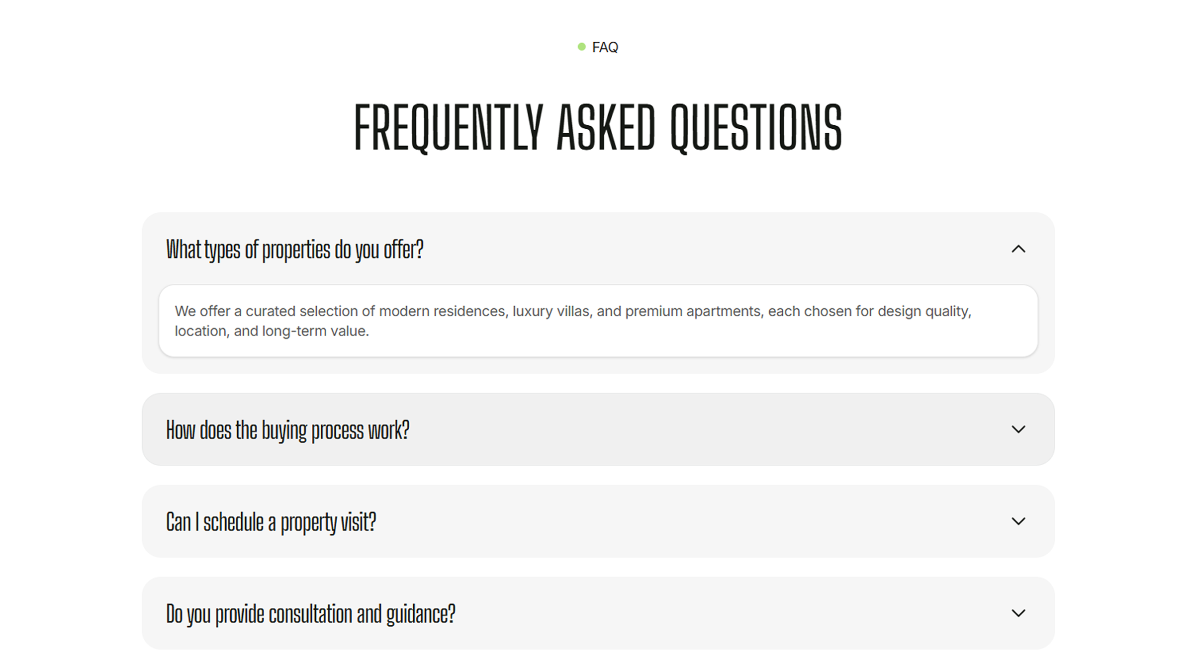
Task: Collapse "What types of properties do you offer?"
Action: pos(598,249)
